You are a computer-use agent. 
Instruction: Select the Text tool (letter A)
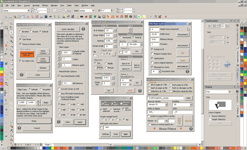point(11,77)
